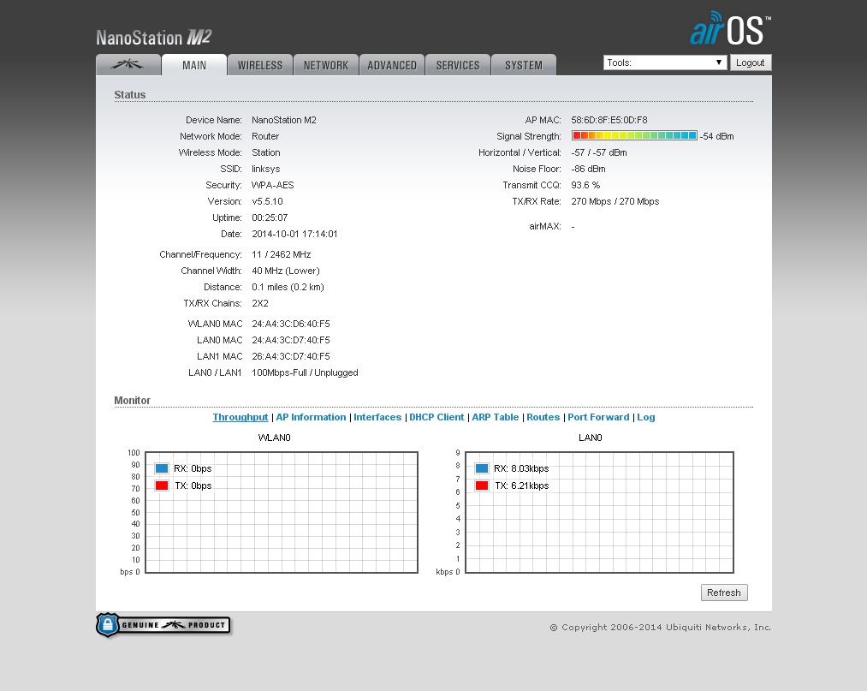This screenshot has width=867, height=691.
Task: Open the Throughput monitor link
Action: point(240,417)
